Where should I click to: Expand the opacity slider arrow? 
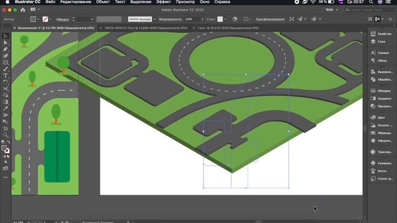click(x=202, y=19)
